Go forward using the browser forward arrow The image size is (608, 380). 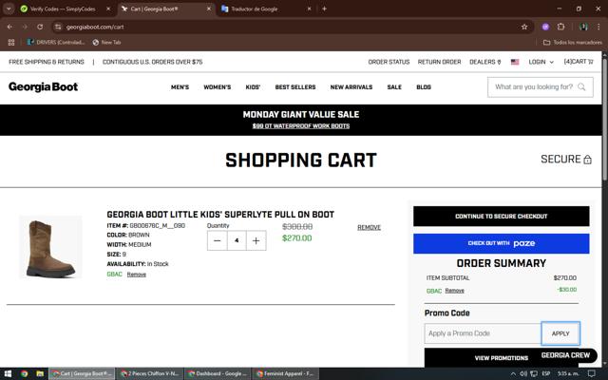(25, 27)
